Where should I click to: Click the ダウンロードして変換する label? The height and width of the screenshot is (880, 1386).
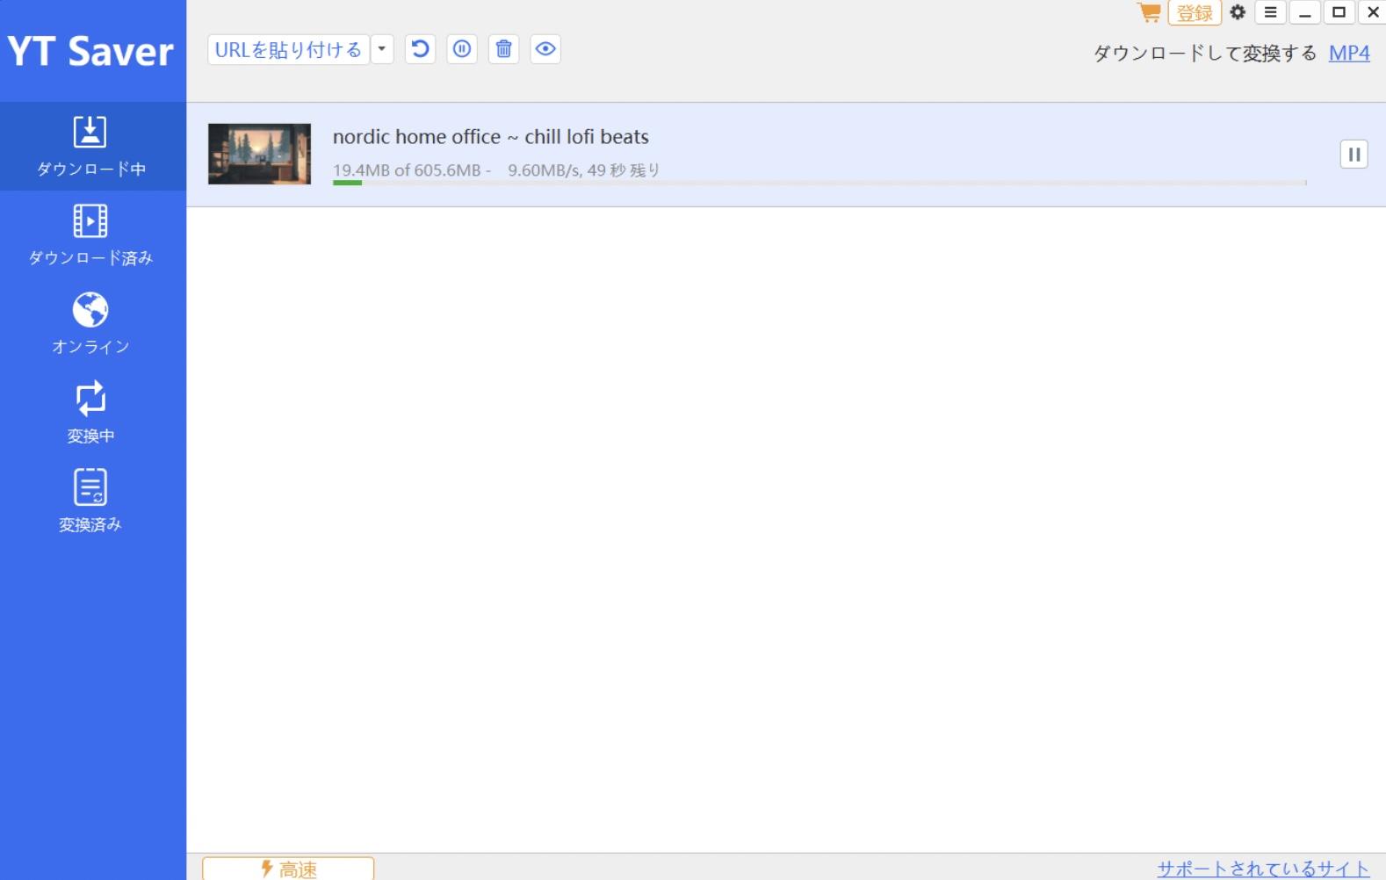point(1205,53)
